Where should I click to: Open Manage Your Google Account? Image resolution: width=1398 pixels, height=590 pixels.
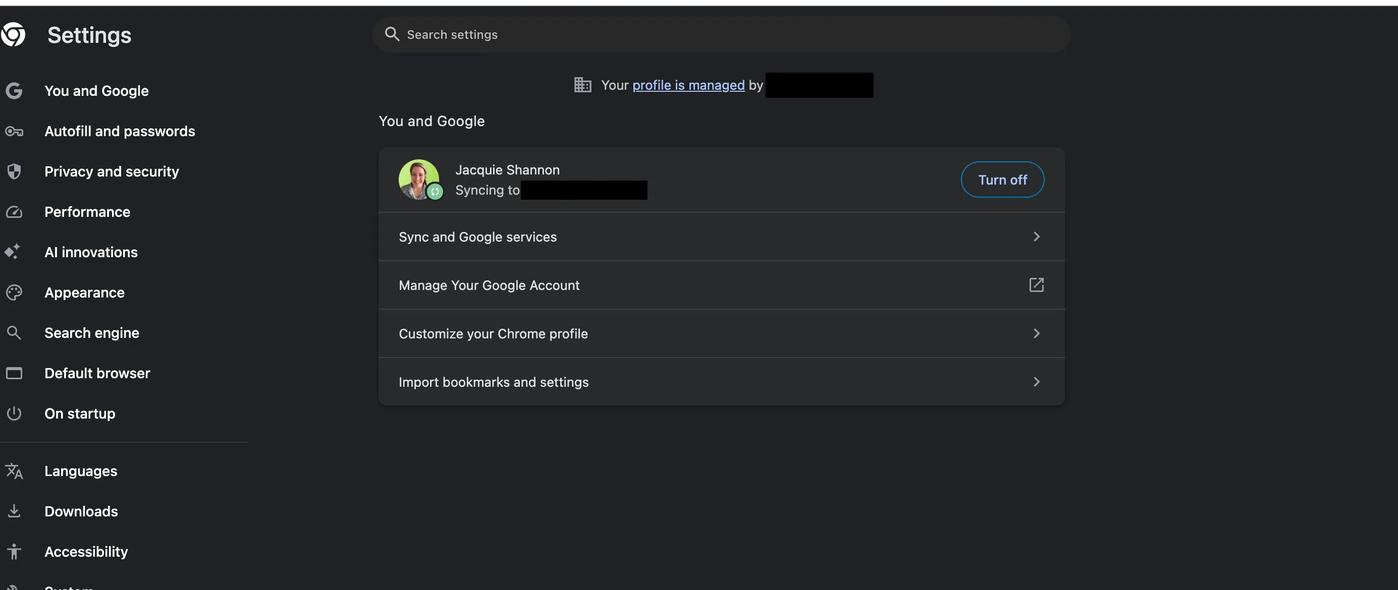click(x=721, y=285)
